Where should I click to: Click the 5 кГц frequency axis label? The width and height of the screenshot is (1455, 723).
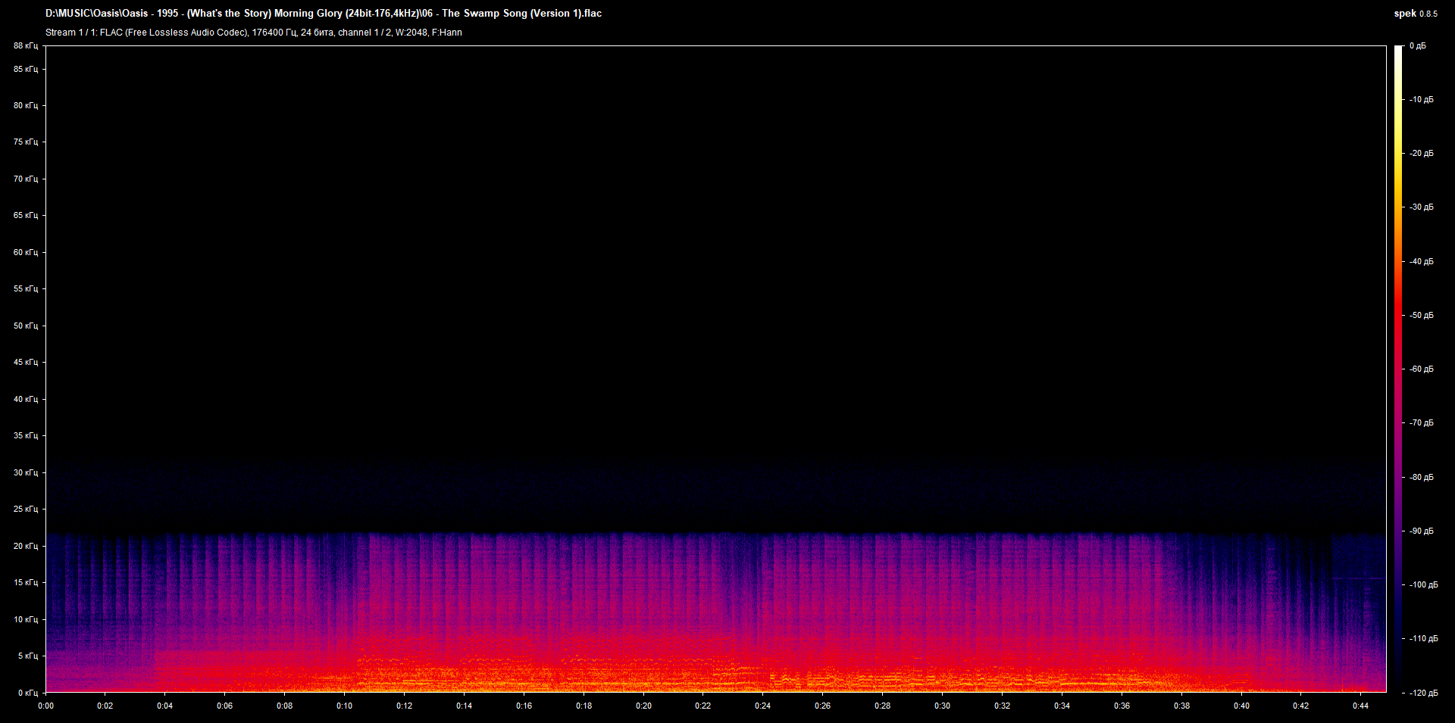coord(28,656)
